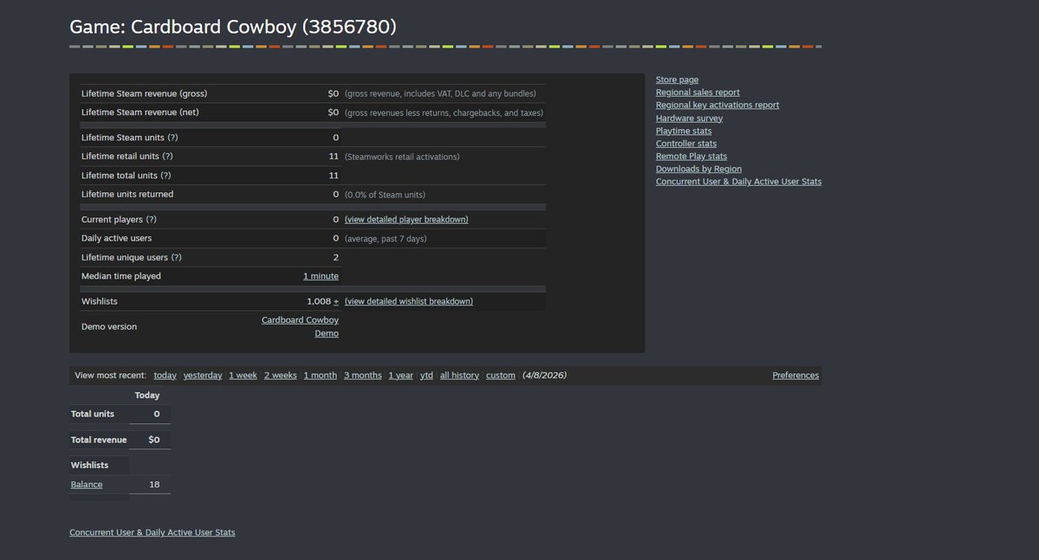Select the 1 year range
This screenshot has height=560, width=1039.
click(400, 376)
